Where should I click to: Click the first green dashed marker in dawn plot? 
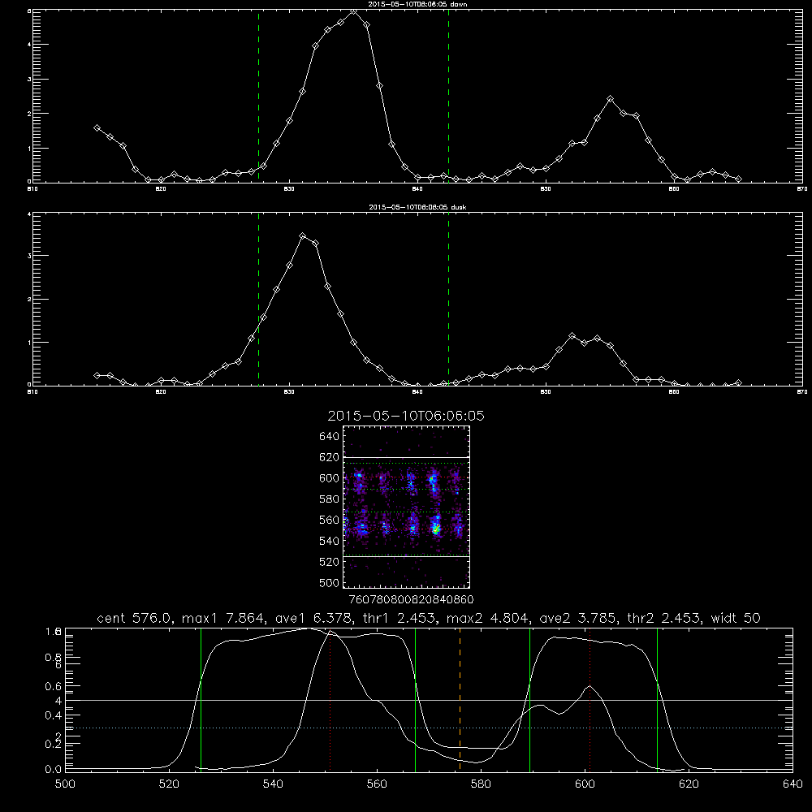point(258,96)
